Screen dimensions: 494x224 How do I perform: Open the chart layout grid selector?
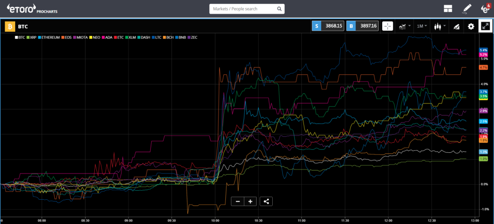(x=448, y=9)
